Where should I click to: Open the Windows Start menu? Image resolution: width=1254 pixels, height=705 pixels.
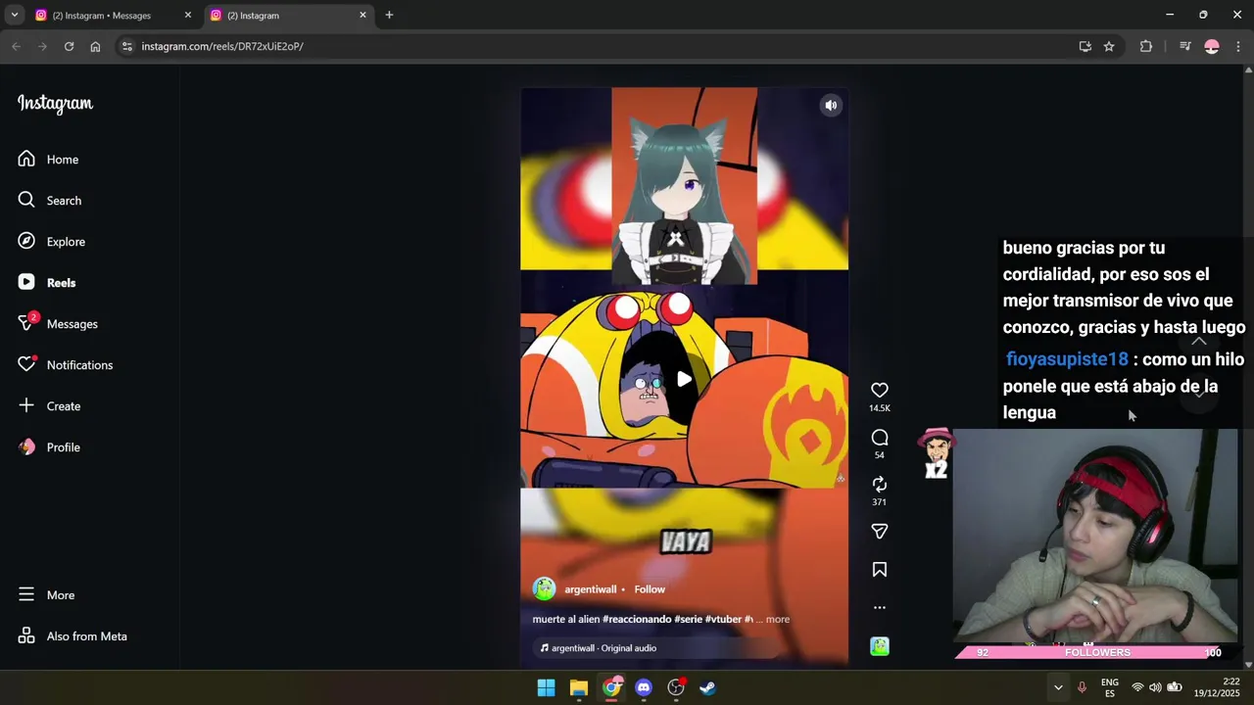point(546,687)
